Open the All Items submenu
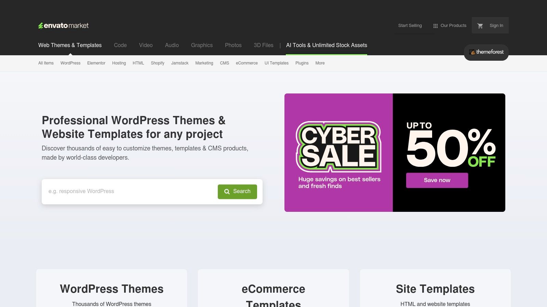 pyautogui.click(x=46, y=63)
